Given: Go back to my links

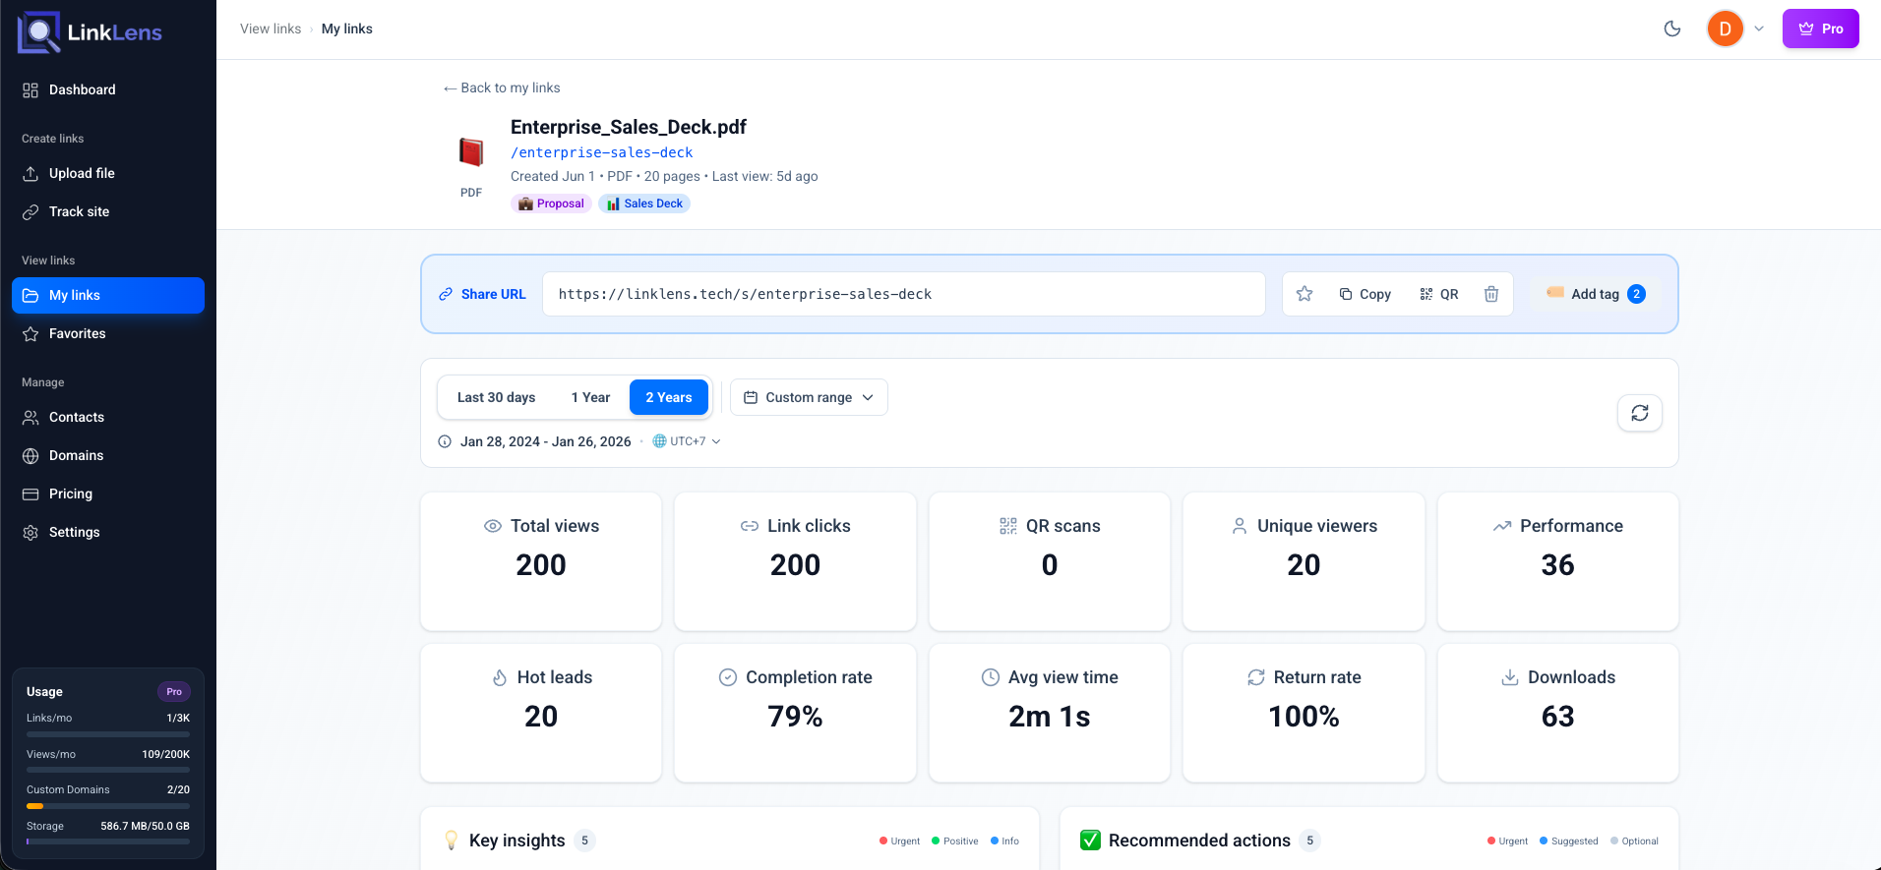Looking at the screenshot, I should 502,87.
